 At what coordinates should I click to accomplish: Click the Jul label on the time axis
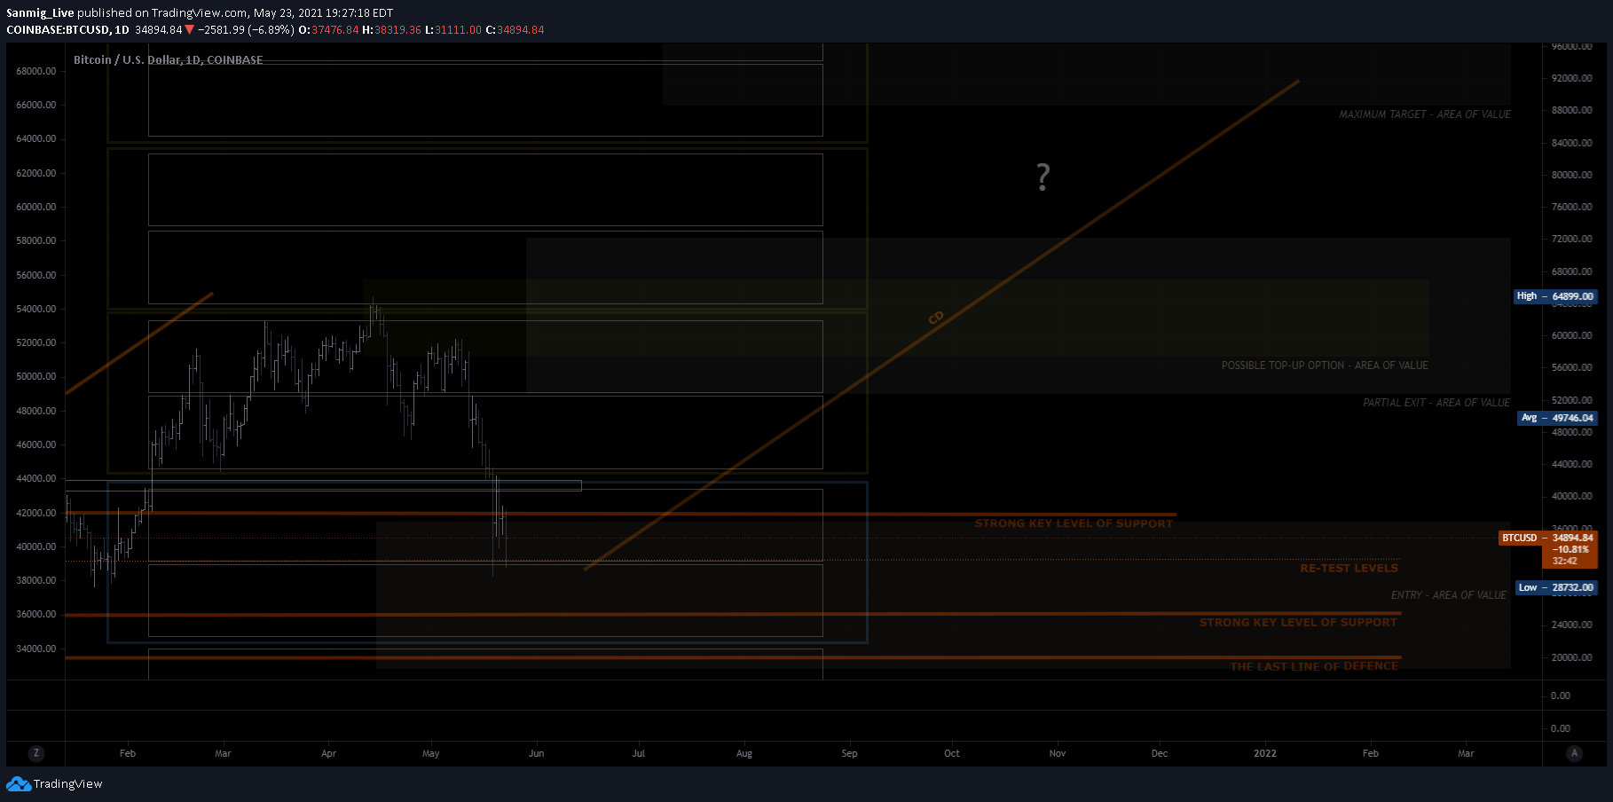point(639,753)
